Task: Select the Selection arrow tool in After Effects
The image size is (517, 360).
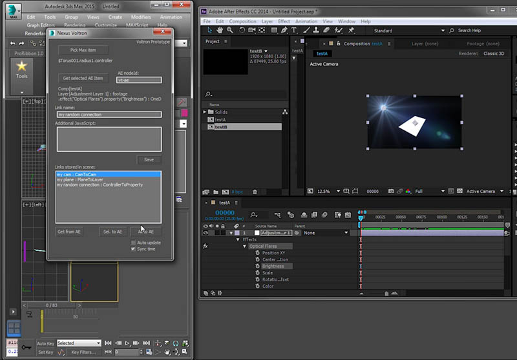Action: click(209, 30)
